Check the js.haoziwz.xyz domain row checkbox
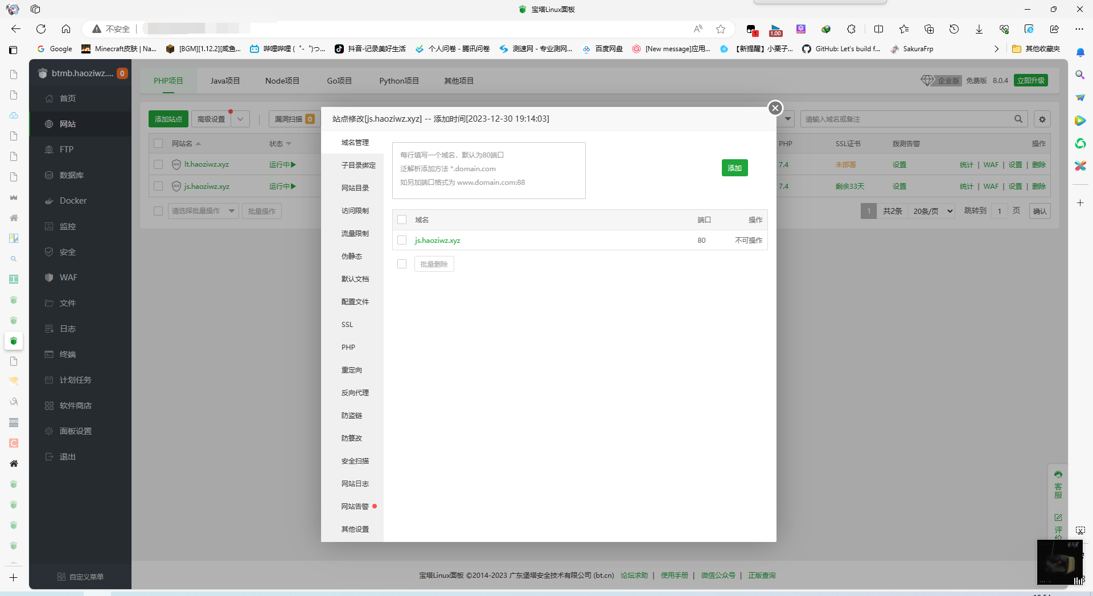 [x=402, y=240]
